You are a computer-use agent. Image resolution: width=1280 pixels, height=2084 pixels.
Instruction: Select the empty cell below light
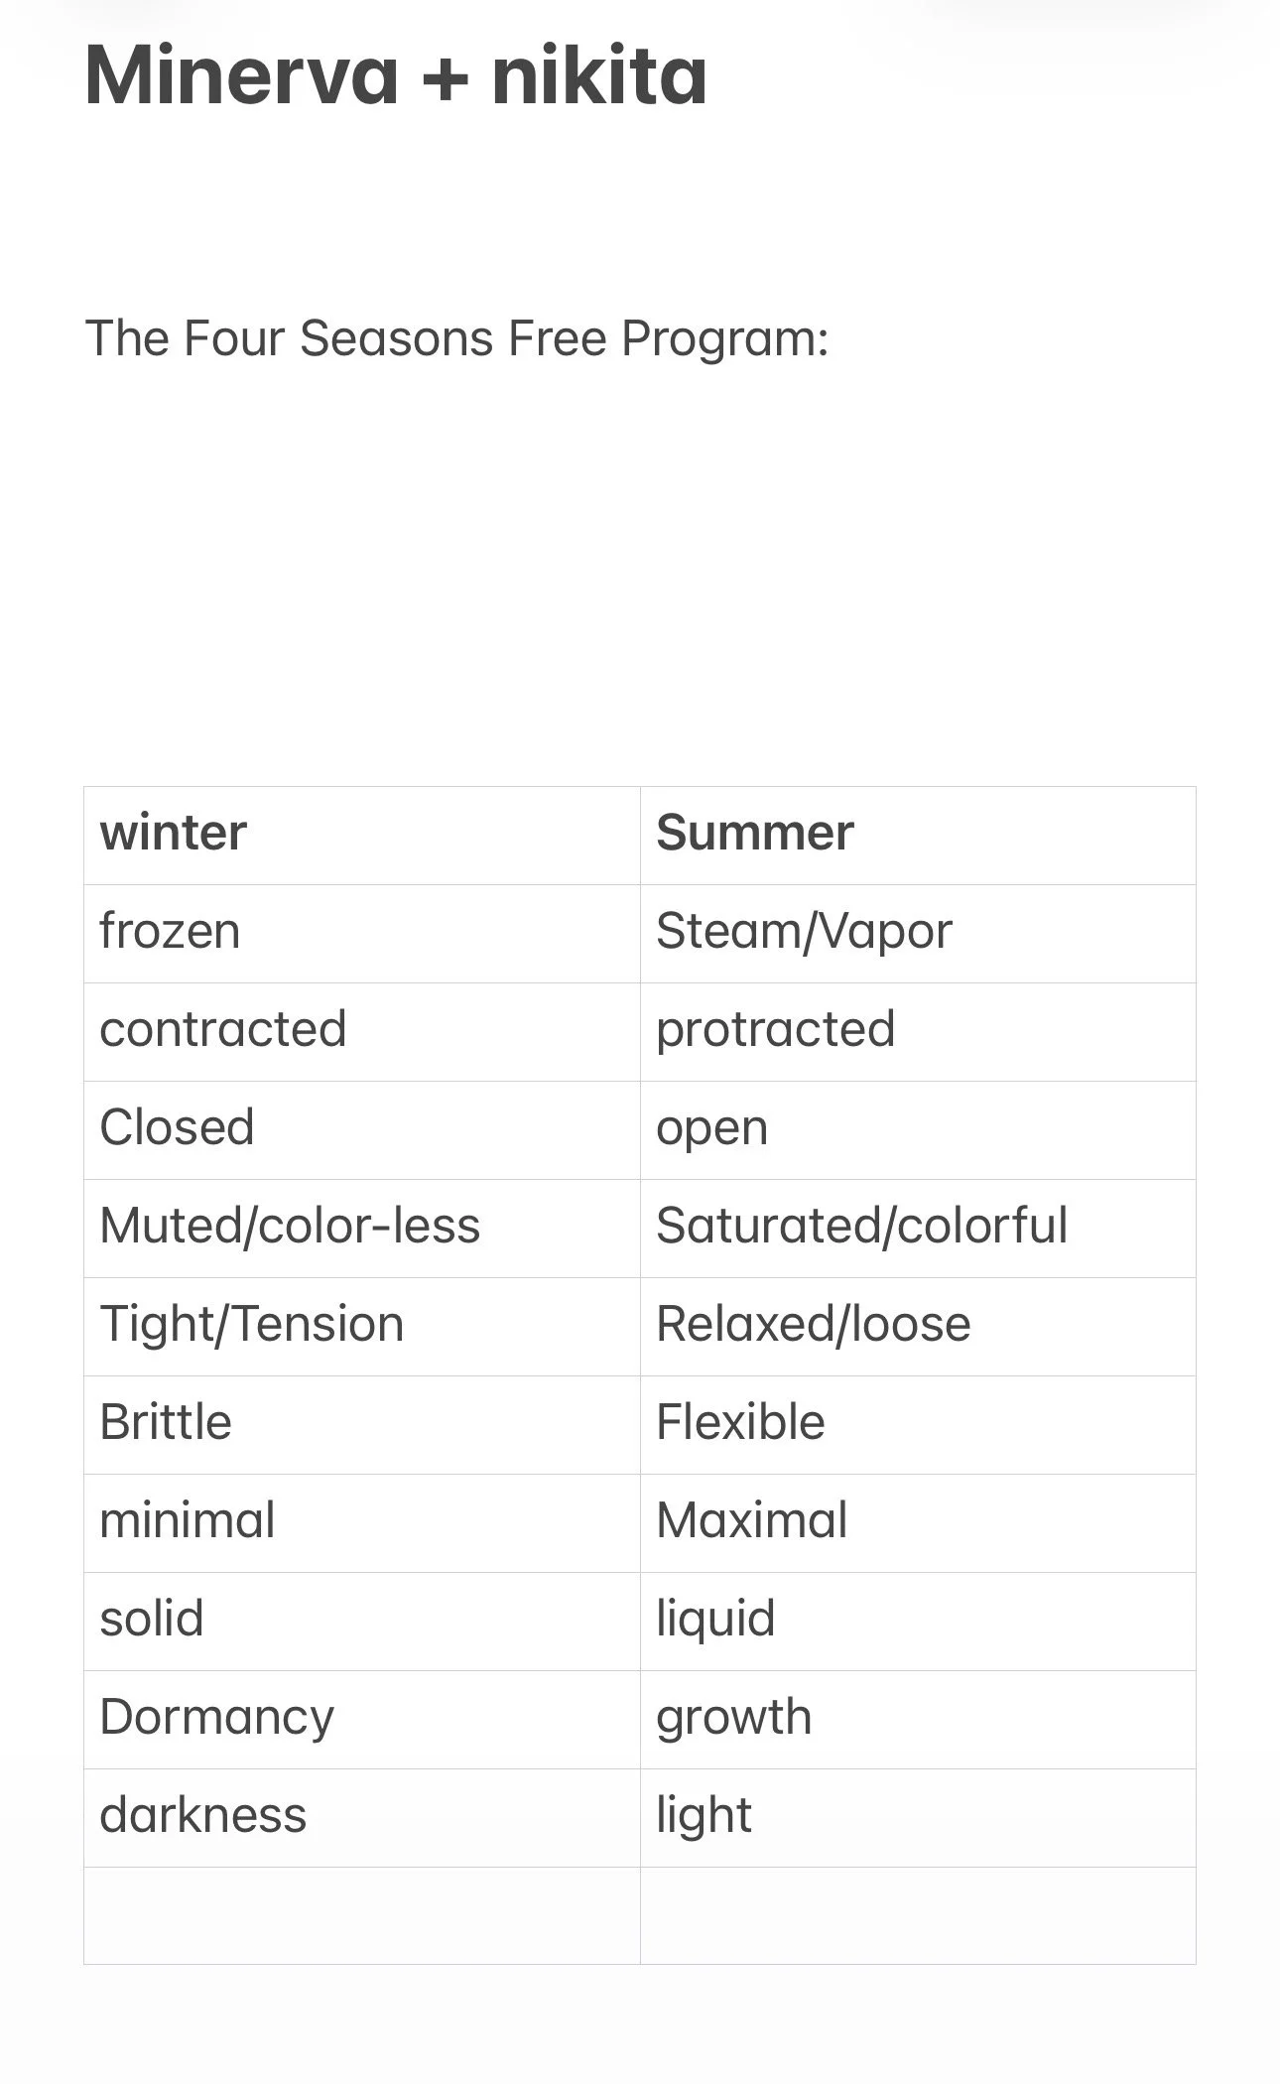point(918,1916)
